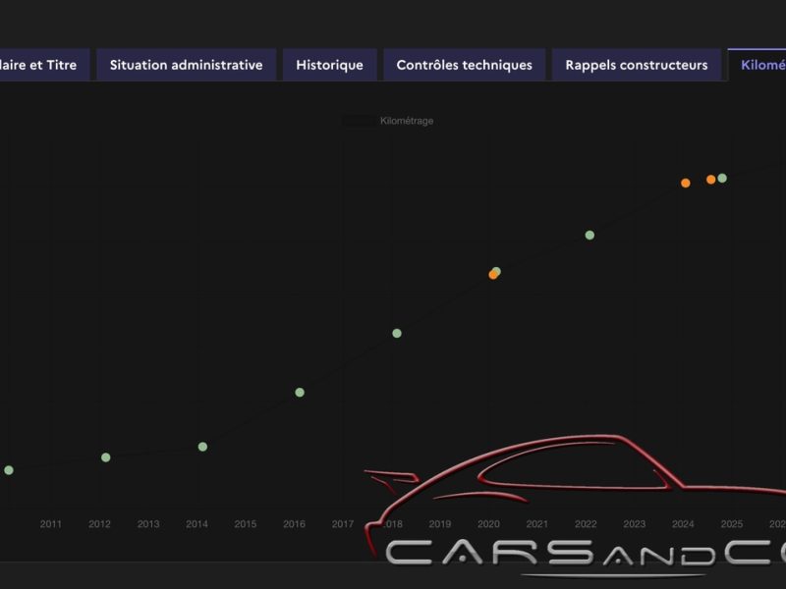
Task: Select the leftmost green data point before 2011
Action: point(9,470)
